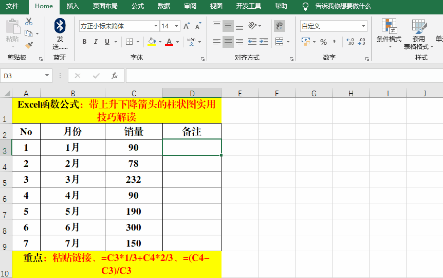
Task: Align text to top
Action: tap(217, 25)
